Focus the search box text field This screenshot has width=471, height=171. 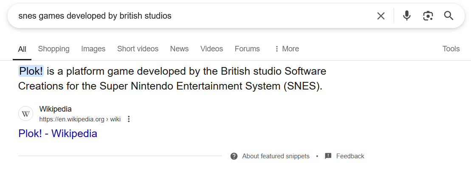tap(192, 16)
